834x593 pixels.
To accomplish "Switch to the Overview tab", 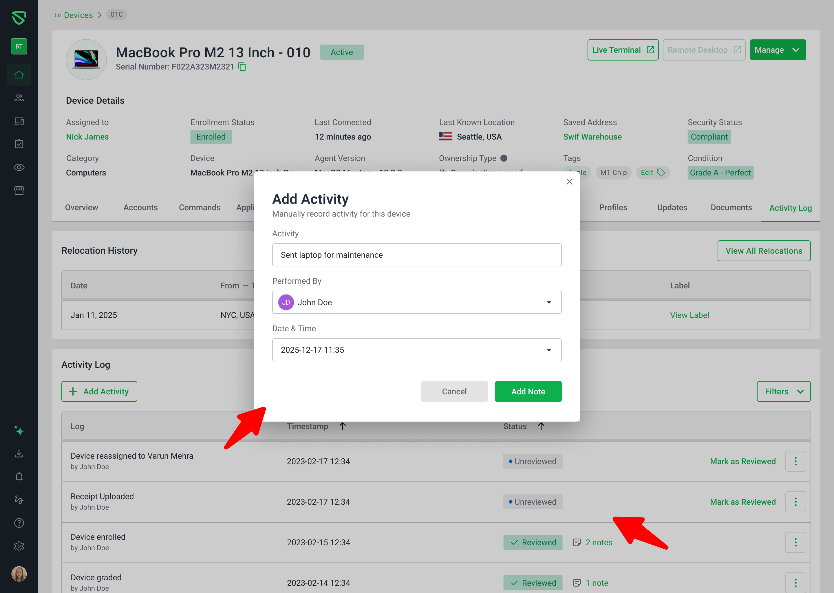I will click(81, 207).
